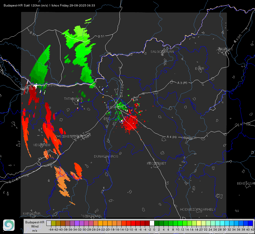Click the orange echo patch above Somogy

coord(62,181)
